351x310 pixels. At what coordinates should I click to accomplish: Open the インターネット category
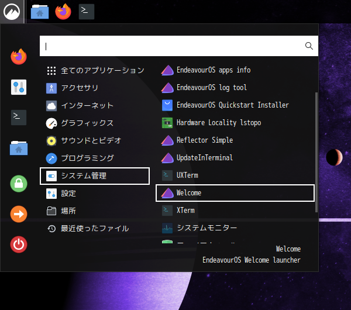click(x=95, y=106)
